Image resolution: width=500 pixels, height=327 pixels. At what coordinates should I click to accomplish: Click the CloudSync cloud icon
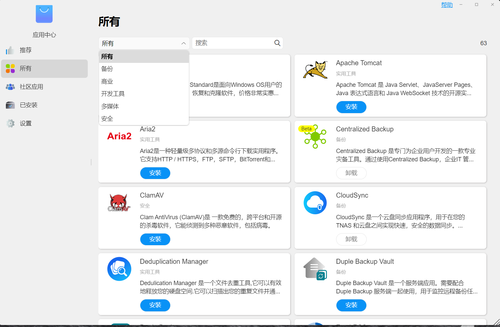click(x=315, y=203)
